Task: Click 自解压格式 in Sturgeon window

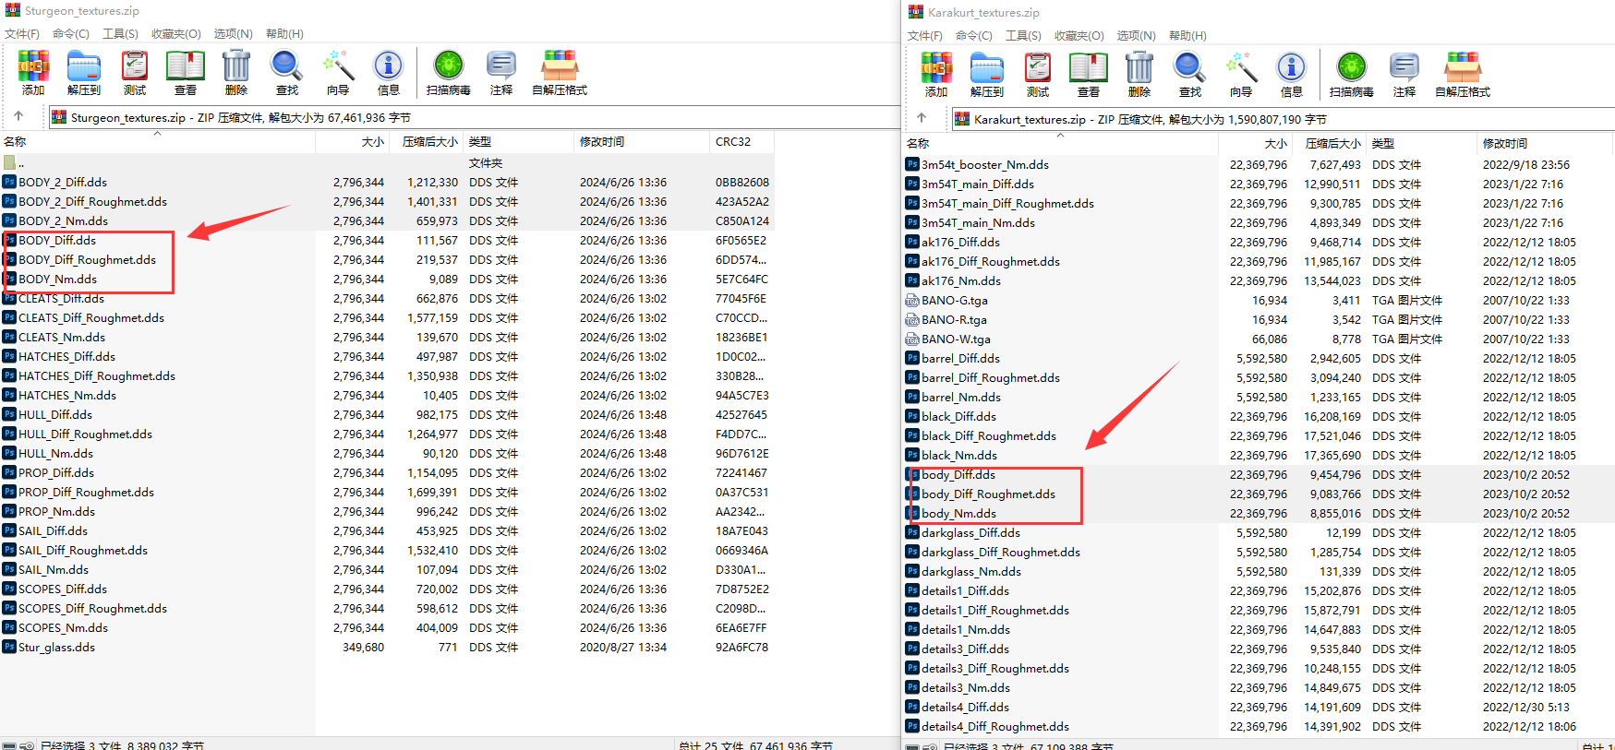Action: 560,73
